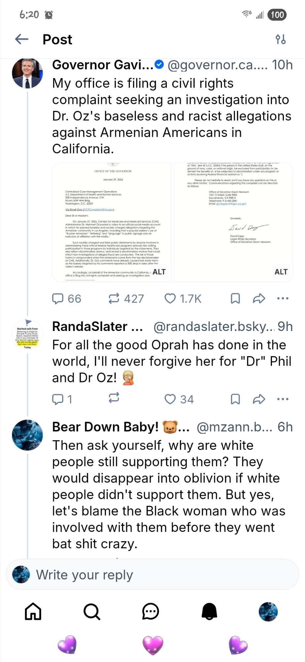
Task: Tap the back arrow in Post header
Action: click(22, 39)
